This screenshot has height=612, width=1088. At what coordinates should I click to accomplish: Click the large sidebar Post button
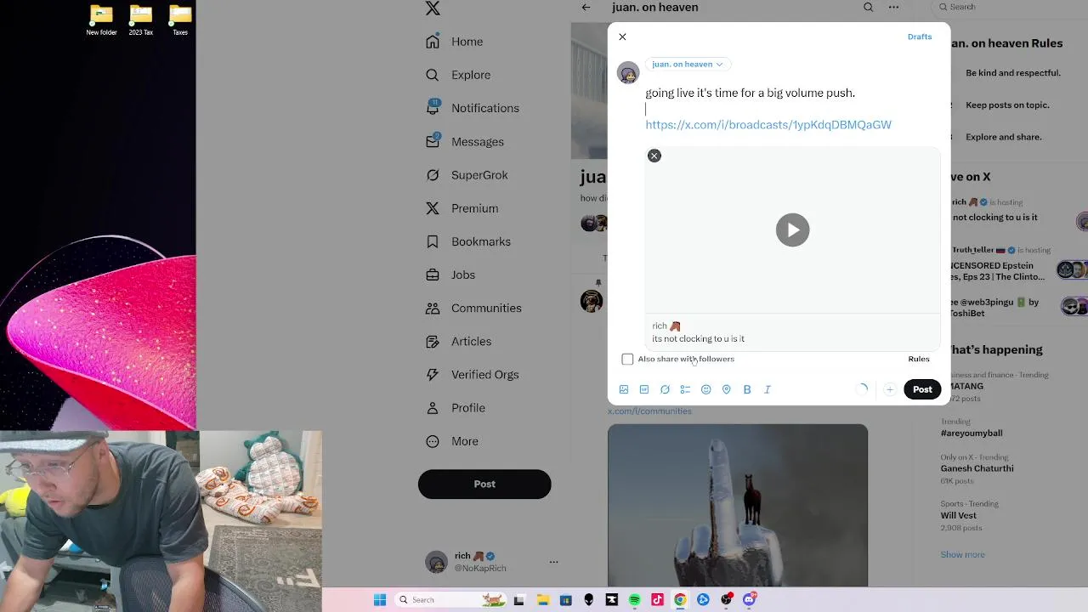point(484,484)
